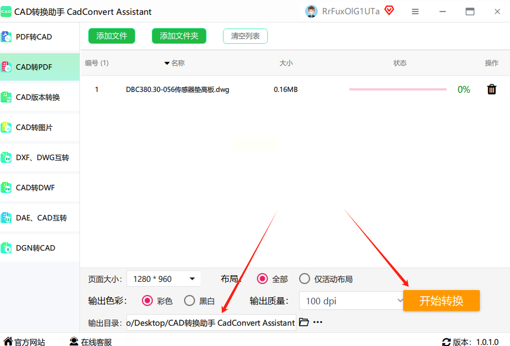
Task: Select 黑白 output color option
Action: coord(190,300)
